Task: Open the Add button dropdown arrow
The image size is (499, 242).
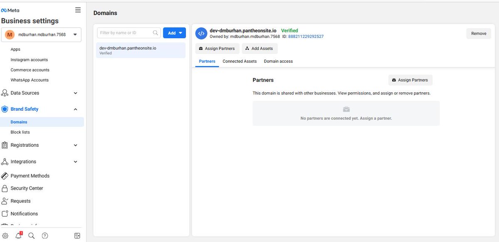Action: click(180, 33)
